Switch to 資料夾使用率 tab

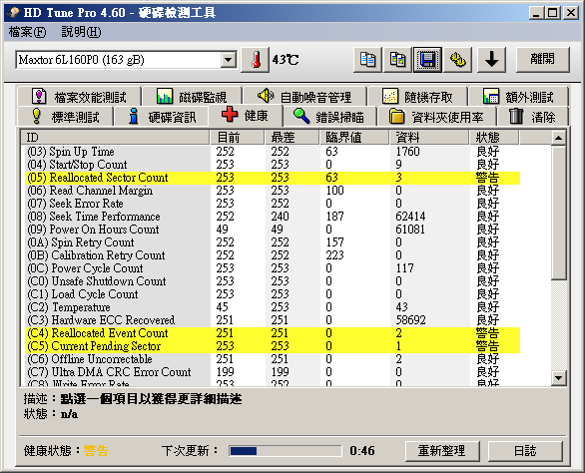(437, 117)
